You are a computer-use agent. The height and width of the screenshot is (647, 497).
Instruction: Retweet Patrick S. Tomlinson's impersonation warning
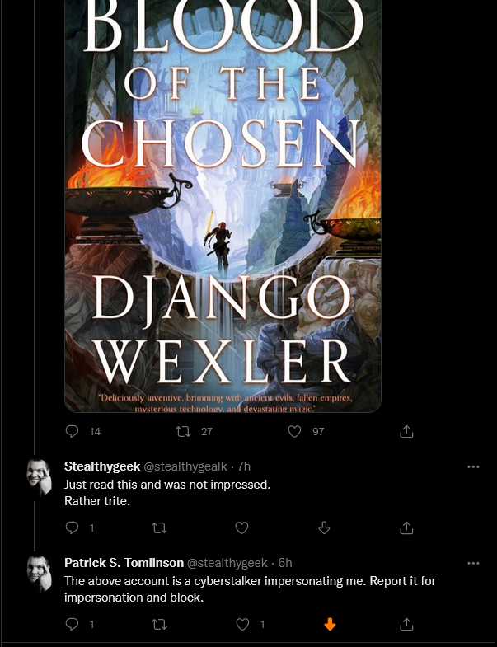[x=159, y=624]
